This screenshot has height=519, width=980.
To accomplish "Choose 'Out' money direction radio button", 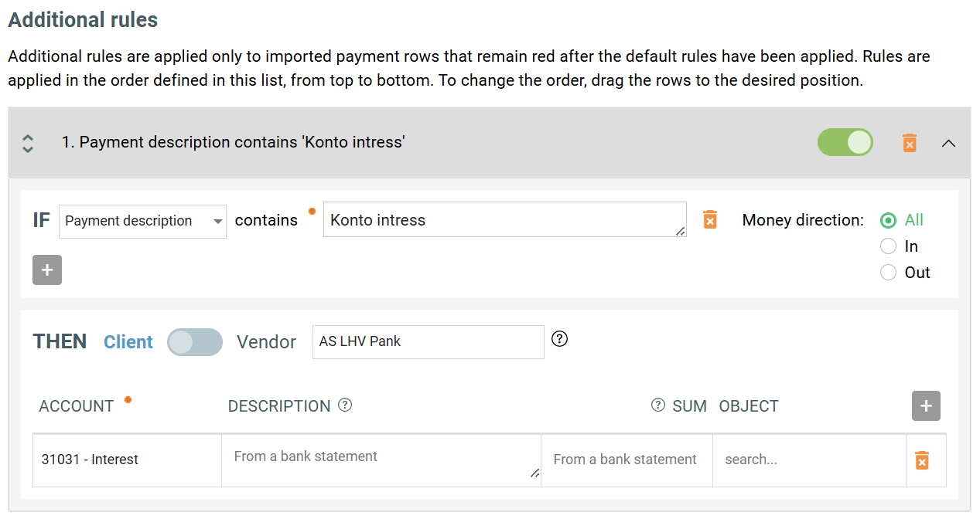I will click(889, 273).
